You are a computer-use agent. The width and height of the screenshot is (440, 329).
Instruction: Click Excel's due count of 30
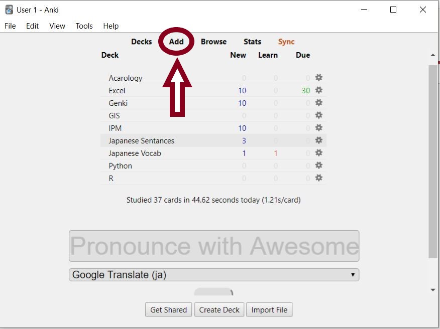(x=306, y=90)
